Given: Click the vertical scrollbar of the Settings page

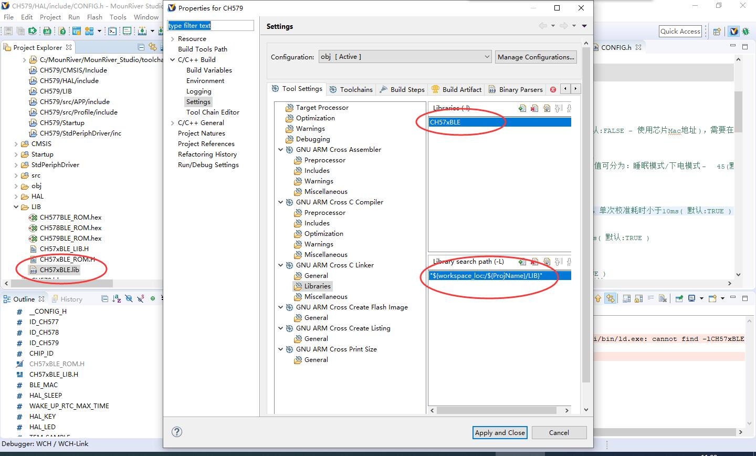Looking at the screenshot, I should tap(586, 226).
